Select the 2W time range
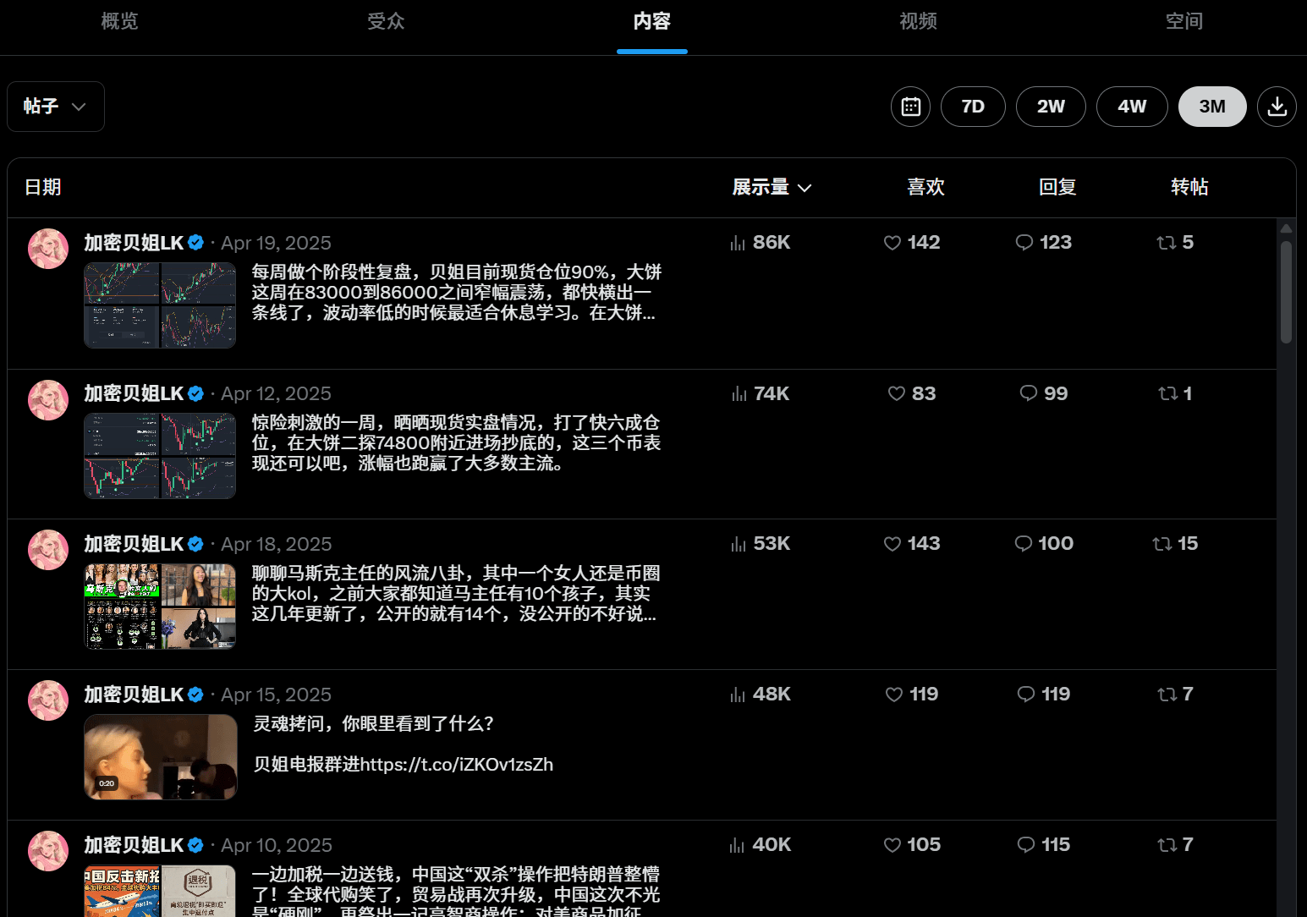Image resolution: width=1307 pixels, height=917 pixels. coord(1051,107)
